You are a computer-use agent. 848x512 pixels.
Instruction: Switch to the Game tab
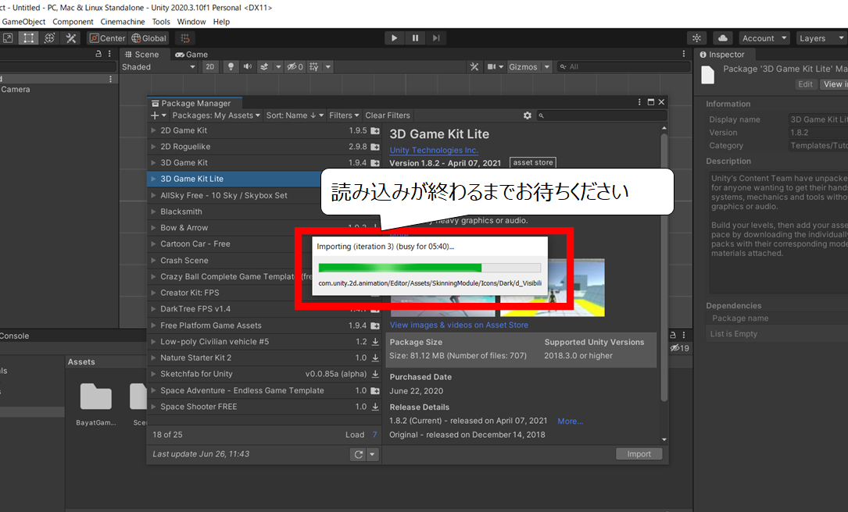coord(191,55)
